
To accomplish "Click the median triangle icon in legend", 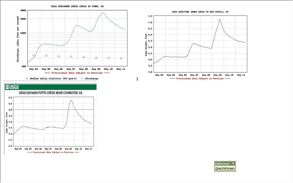I will [x=27, y=78].
